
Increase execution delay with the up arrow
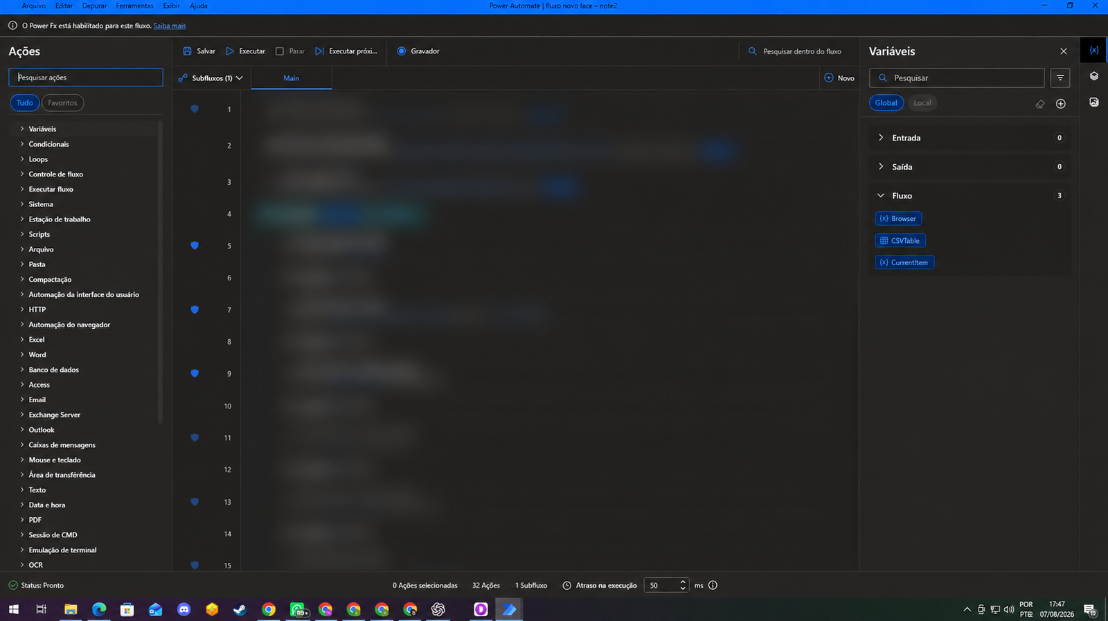pos(683,582)
